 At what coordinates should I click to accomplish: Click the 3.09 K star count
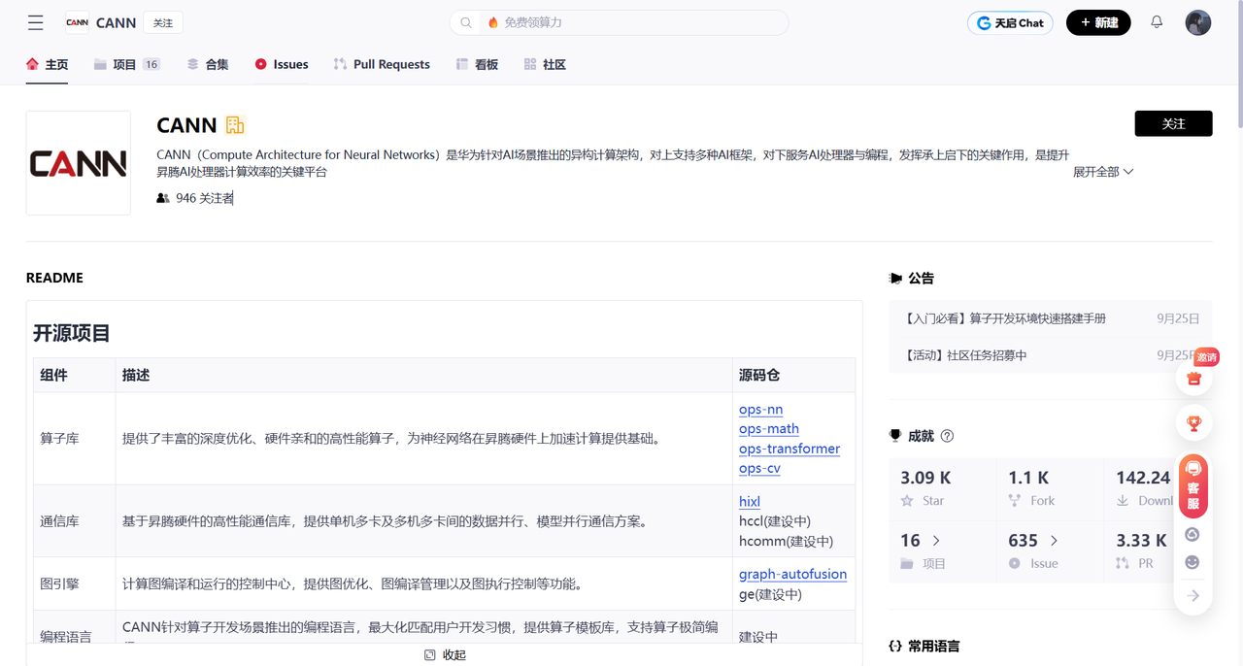tap(925, 477)
